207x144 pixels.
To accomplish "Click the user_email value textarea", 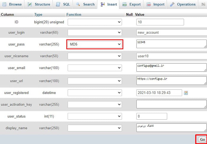I will pos(171,67).
